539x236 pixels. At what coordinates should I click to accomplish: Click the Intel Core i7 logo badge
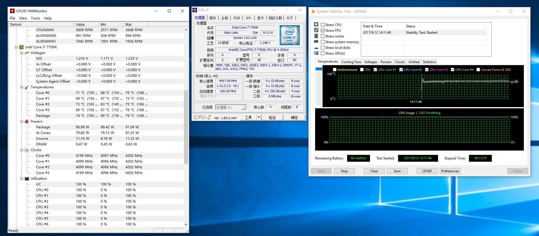[289, 35]
